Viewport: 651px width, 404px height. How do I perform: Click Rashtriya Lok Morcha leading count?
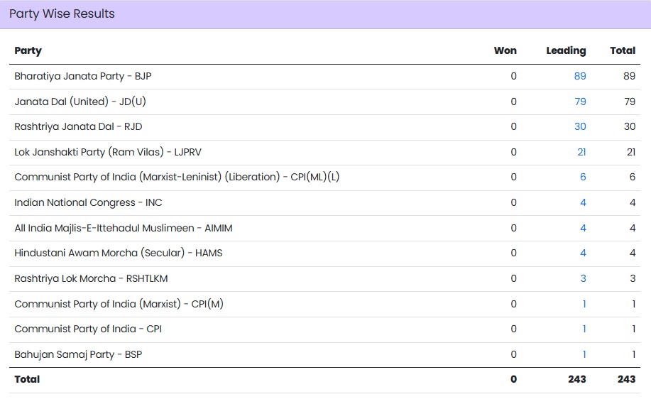click(x=583, y=278)
